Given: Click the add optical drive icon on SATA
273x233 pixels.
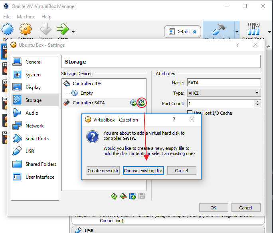Looking at the screenshot, I should click(133, 103).
